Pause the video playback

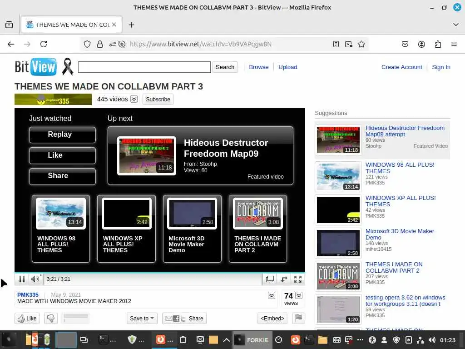tap(22, 279)
